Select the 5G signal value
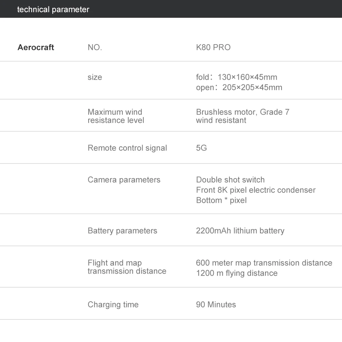Viewport: 342px width, 342px height. [201, 148]
